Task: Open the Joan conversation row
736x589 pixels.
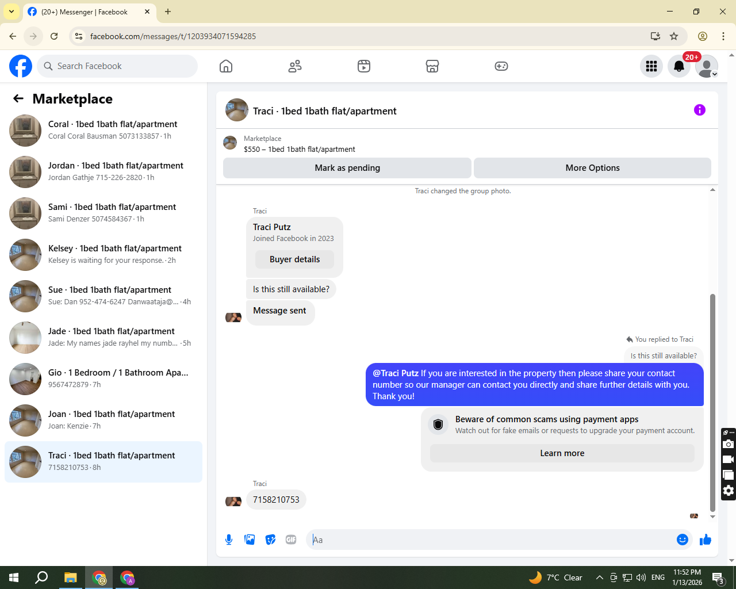Action: (x=103, y=420)
